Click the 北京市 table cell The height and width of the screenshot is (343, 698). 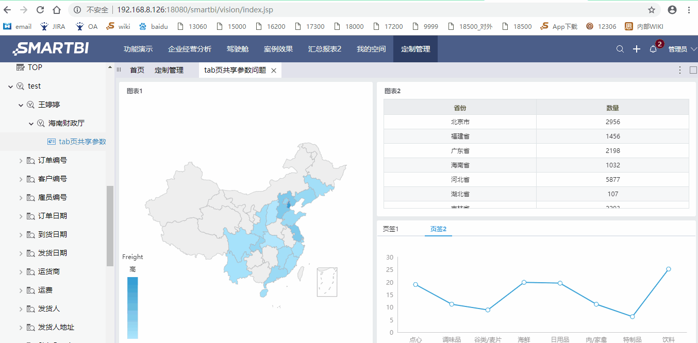[460, 122]
